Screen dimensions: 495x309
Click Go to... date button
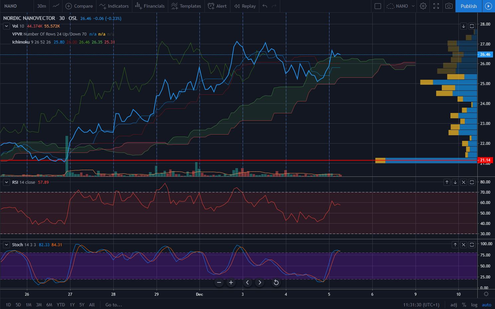[114, 305]
